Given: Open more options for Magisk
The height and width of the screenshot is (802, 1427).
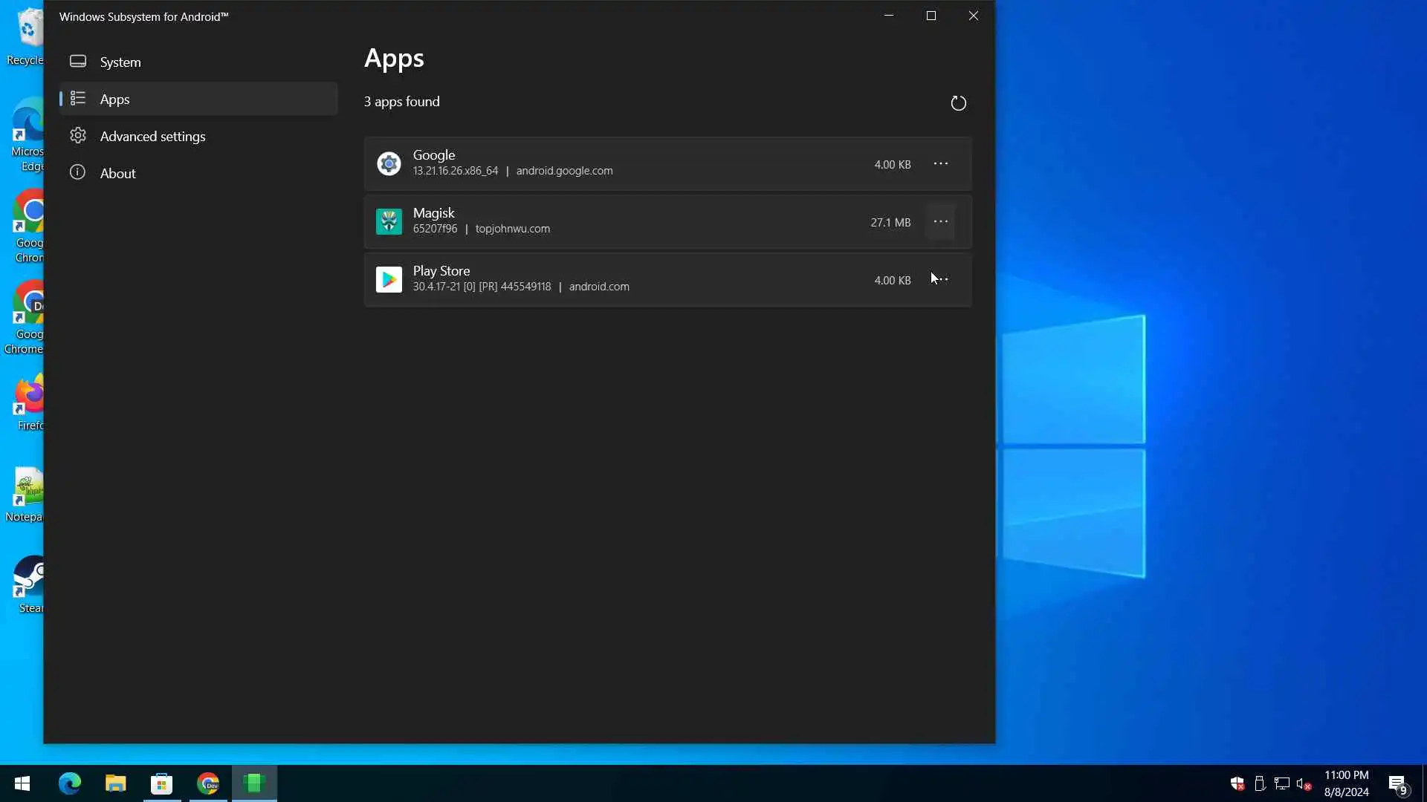Looking at the screenshot, I should tap(940, 221).
